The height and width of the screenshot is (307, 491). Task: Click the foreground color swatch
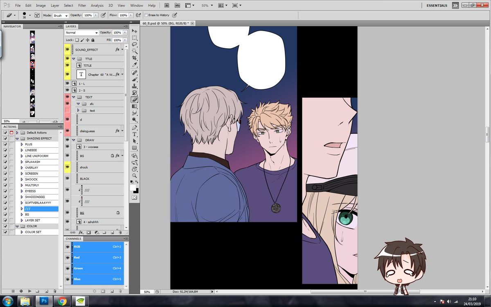133,187
